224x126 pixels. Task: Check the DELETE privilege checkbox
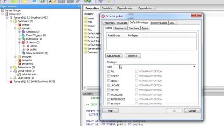pyautogui.click(x=109, y=90)
